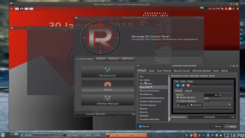Switch to the Customization tab

[85, 59]
